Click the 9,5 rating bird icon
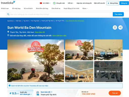Screen dimensions: 129x97 (10, 93)
